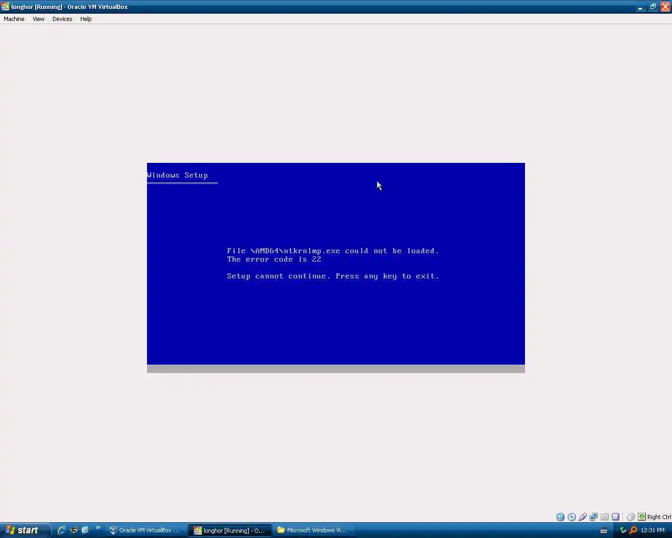Click the mouse integration indicator icon
This screenshot has width=672, height=538.
coord(631,517)
